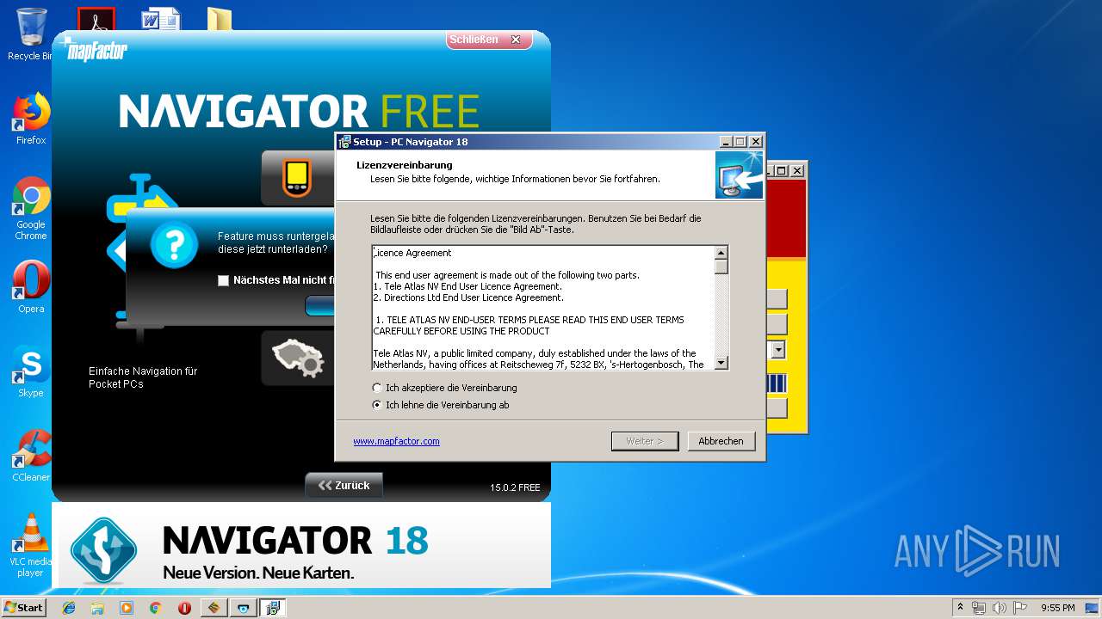Open the Recycle Bin desktop icon

[x=31, y=34]
